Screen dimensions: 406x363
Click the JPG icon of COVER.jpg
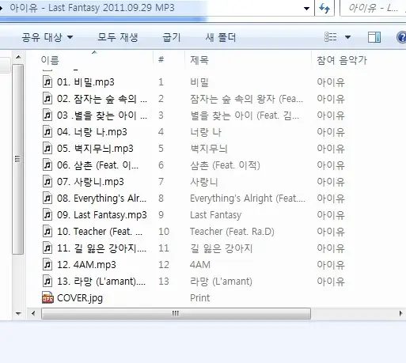click(x=47, y=297)
